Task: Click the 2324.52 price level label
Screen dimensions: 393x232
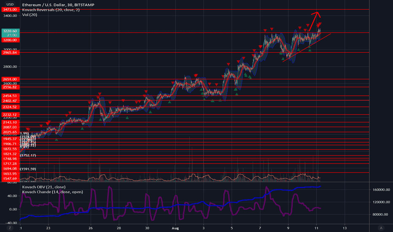Action: 10,107
